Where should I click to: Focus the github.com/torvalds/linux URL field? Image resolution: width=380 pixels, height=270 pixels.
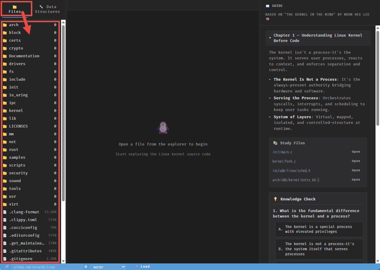[47, 267]
